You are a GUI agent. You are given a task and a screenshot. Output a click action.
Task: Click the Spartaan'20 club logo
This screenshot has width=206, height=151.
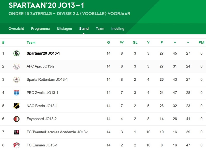(16, 53)
